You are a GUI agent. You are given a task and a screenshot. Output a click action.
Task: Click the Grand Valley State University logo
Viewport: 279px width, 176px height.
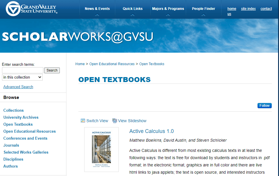tap(31, 9)
